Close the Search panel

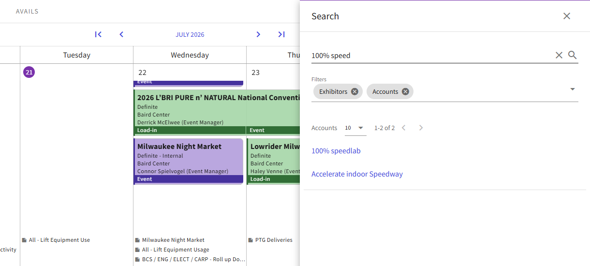567,16
